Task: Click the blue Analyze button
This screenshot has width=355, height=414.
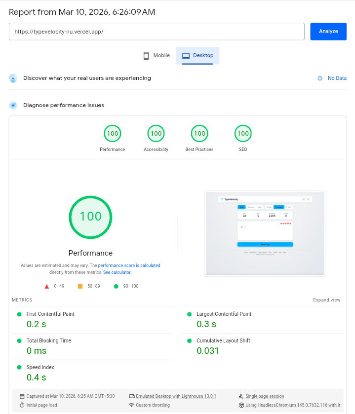Action: coord(328,32)
